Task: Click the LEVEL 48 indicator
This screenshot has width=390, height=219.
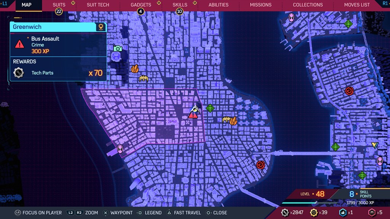Action: click(x=312, y=194)
